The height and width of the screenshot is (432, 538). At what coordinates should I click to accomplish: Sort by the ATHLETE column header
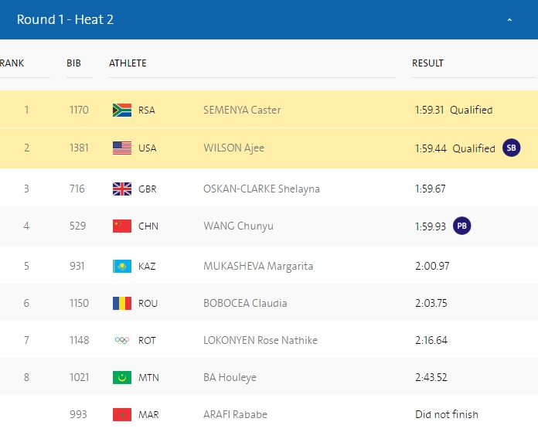click(128, 63)
